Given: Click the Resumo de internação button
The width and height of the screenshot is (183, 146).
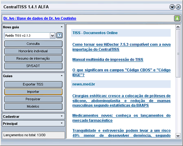Looking at the screenshot, I should click(33, 59).
